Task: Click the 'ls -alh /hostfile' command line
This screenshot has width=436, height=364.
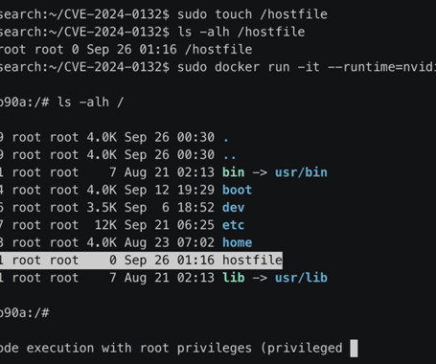Action: click(x=241, y=32)
